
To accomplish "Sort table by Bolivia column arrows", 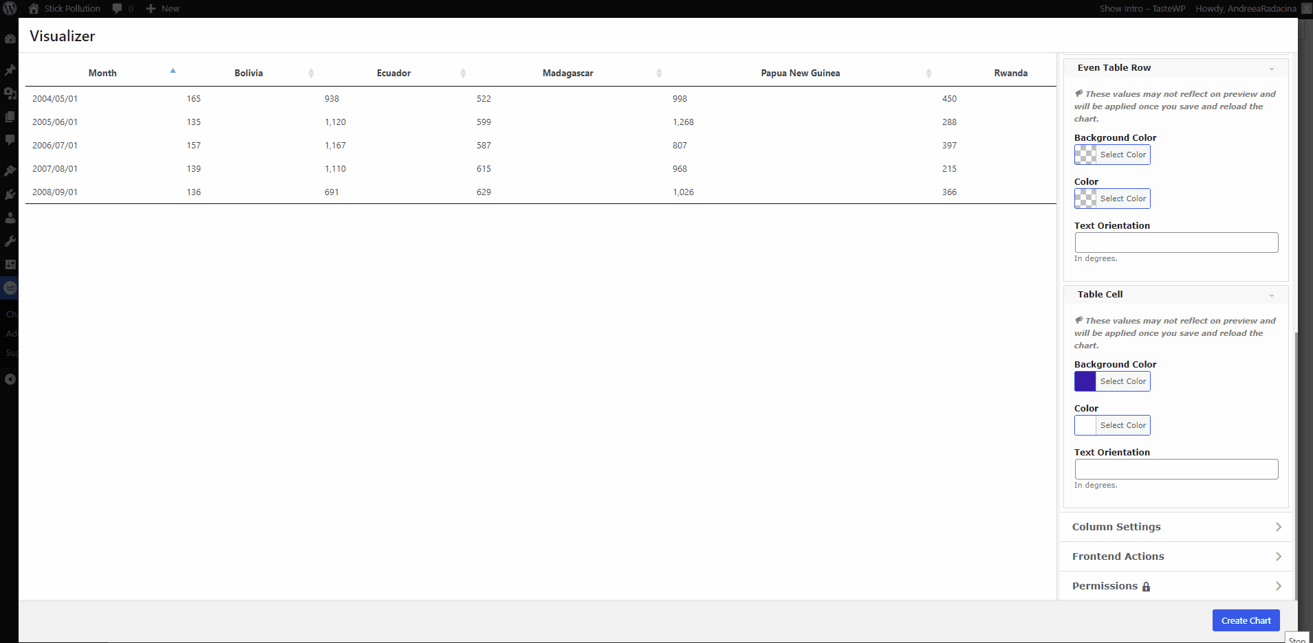I will click(311, 73).
